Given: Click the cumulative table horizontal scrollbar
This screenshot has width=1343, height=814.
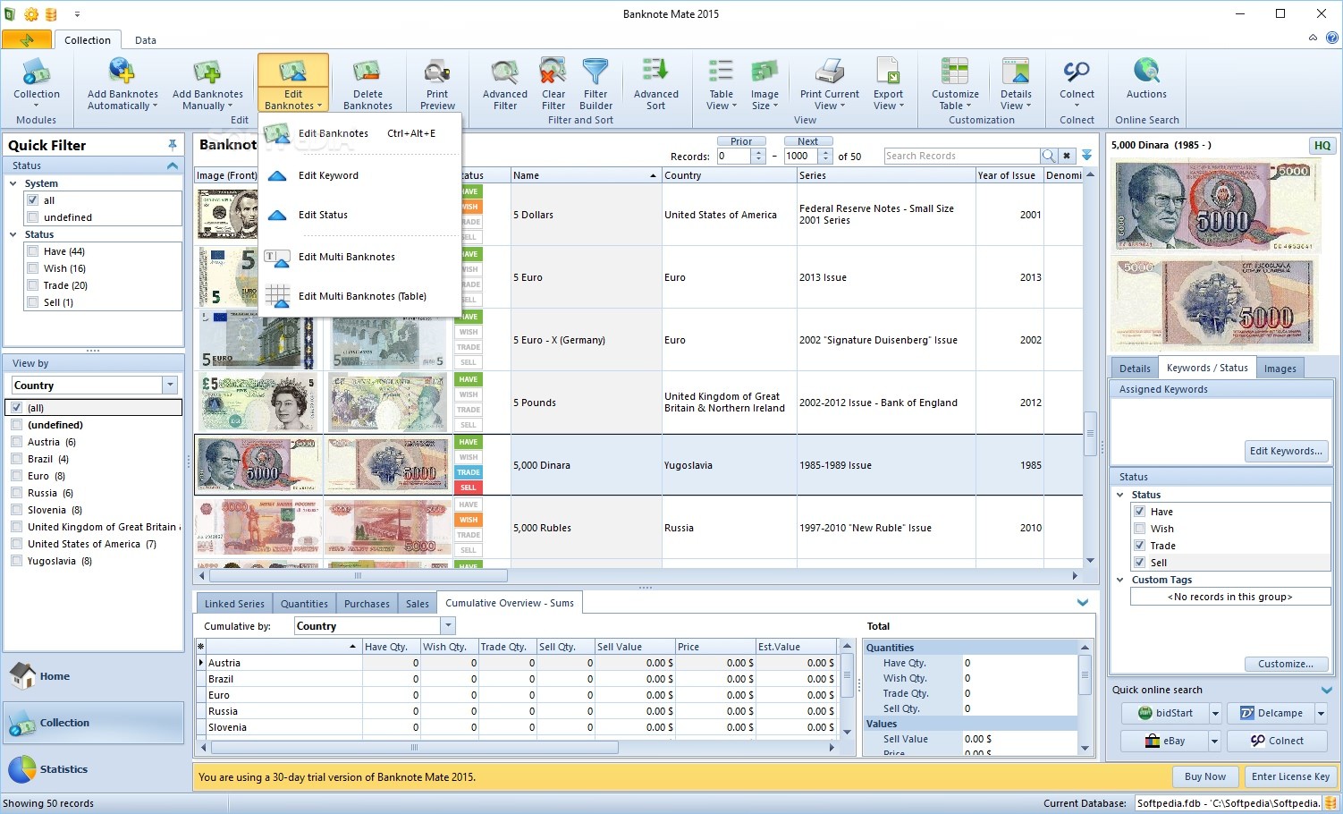Looking at the screenshot, I should pyautogui.click(x=413, y=747).
